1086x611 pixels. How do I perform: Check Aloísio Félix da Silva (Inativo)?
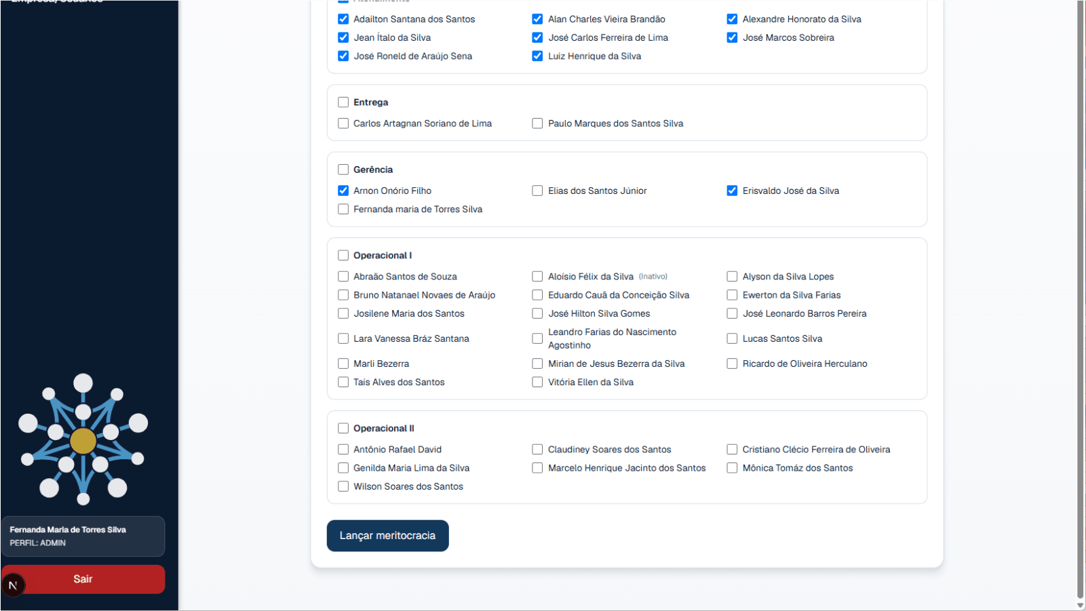(537, 277)
